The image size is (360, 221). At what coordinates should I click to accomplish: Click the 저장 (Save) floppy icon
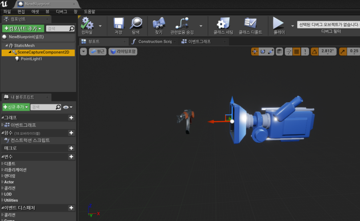point(118,24)
